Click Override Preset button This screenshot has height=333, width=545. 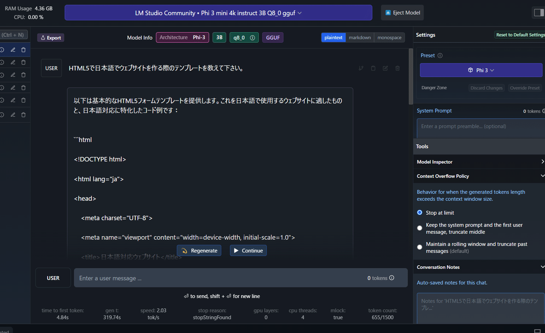[x=525, y=88]
